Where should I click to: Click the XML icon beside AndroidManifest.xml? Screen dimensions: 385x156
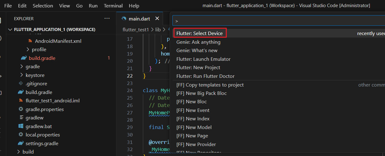30,41
